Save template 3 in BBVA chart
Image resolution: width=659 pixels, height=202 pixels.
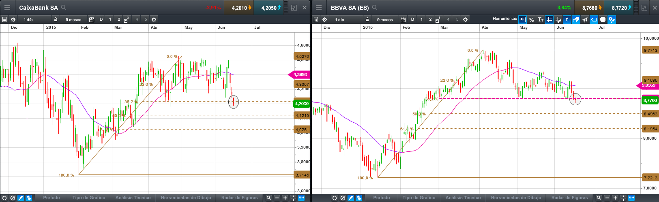(438, 19)
